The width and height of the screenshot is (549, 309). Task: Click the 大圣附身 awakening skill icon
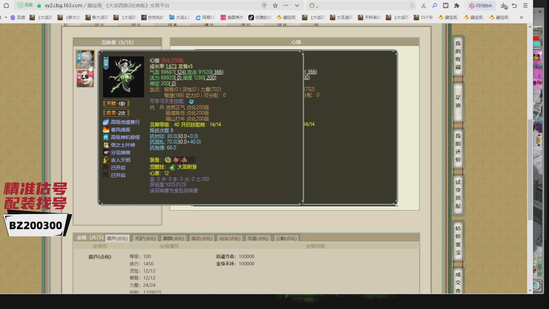172,167
